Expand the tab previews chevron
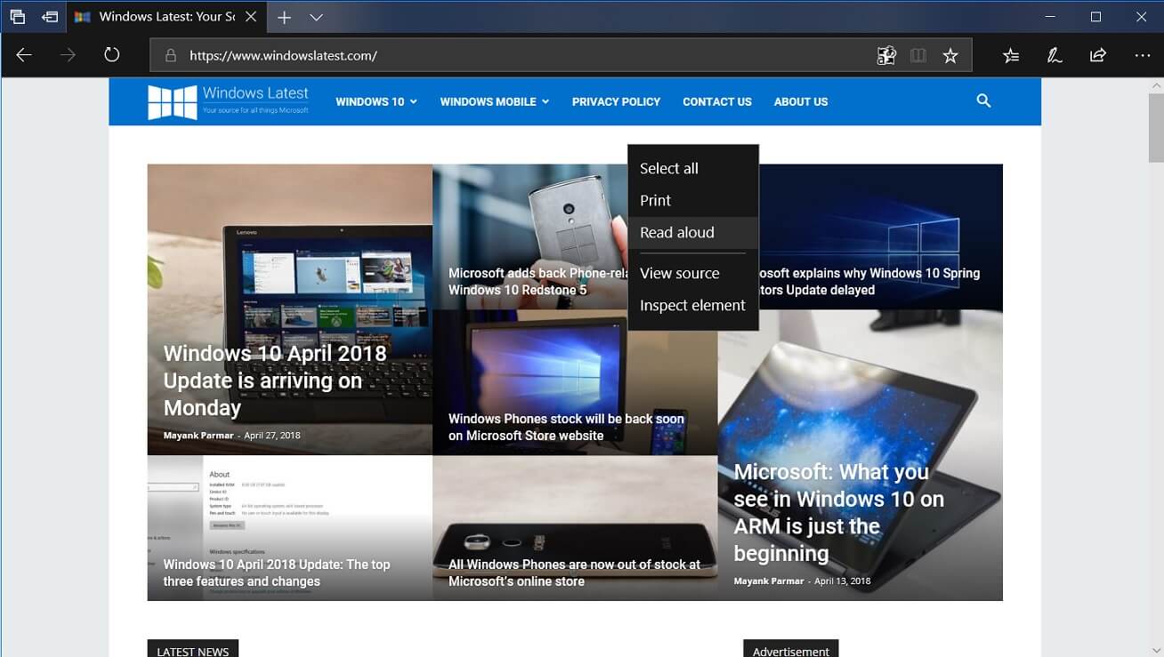 coord(316,17)
